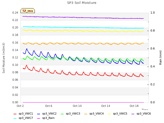Click the 0.4 rain axis tick label
Screen dimensions: 164x123
click(152, 67)
